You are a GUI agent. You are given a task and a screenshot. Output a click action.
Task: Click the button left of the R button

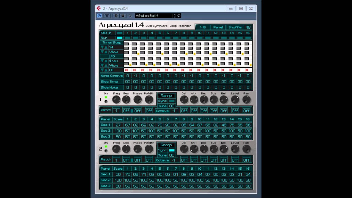point(107,16)
